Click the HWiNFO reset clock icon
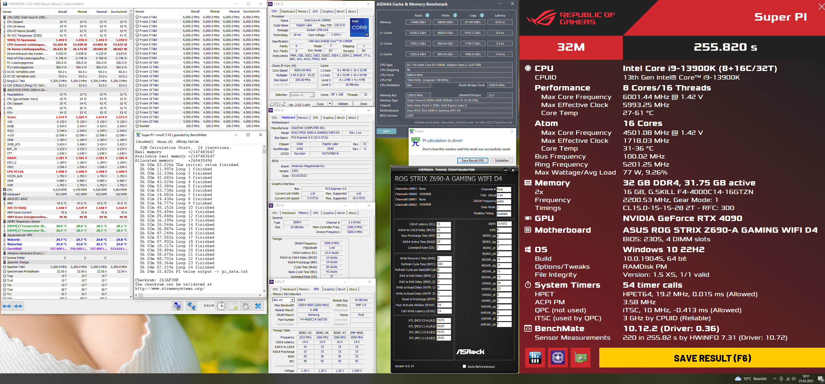The width and height of the screenshot is (825, 384). tap(221, 306)
